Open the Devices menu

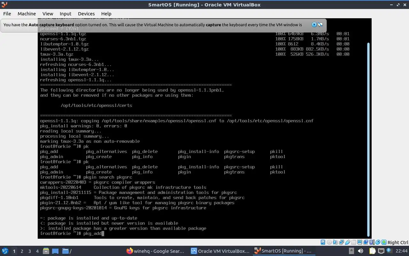pos(86,13)
